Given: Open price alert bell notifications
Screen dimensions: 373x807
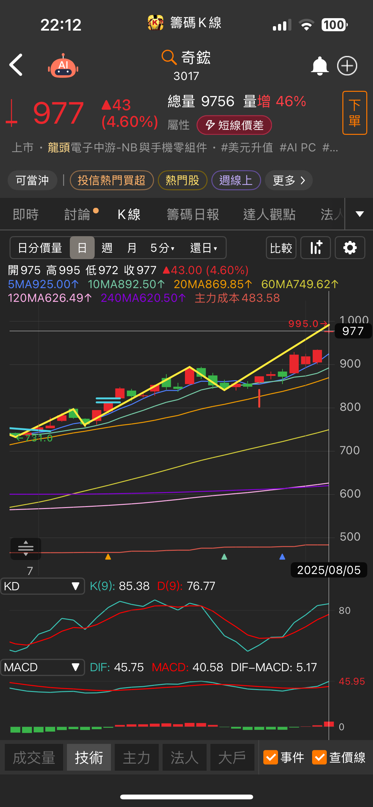Looking at the screenshot, I should (x=319, y=66).
